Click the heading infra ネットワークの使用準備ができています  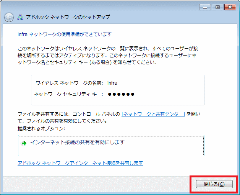coord(65,34)
